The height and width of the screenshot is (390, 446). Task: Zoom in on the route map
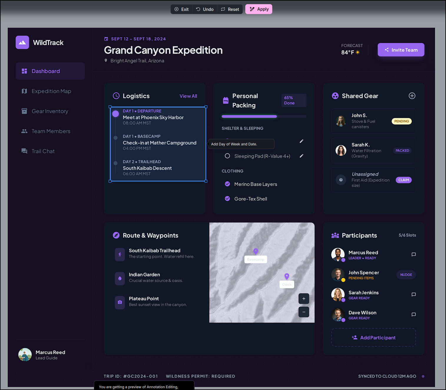304,299
